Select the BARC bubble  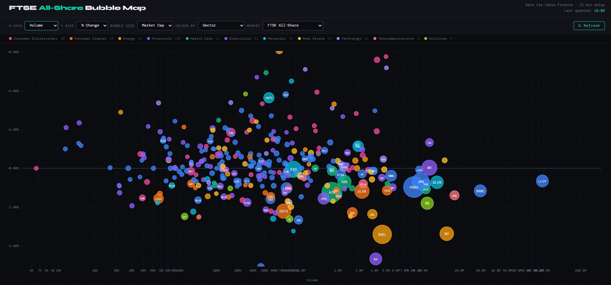480,191
